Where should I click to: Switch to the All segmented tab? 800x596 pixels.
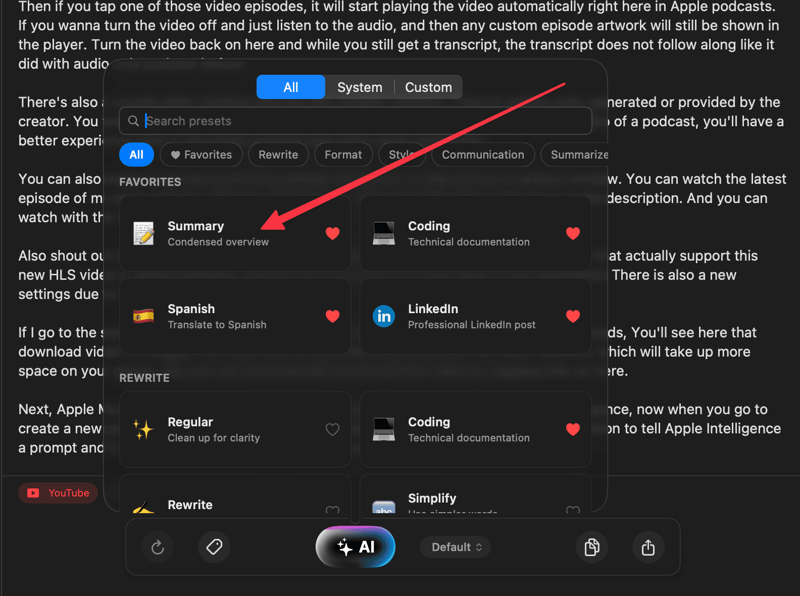tap(291, 87)
